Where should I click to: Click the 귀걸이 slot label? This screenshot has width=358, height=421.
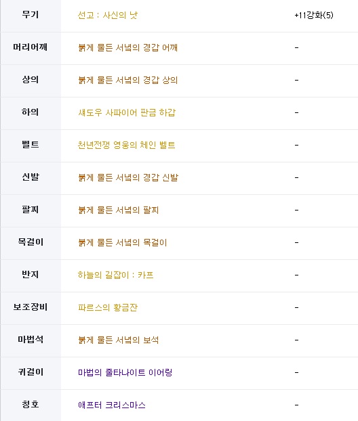coord(31,372)
